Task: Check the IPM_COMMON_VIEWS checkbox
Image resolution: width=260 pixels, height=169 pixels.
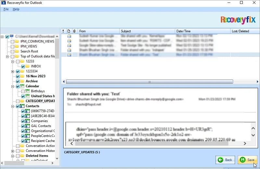Action: [x=12, y=42]
